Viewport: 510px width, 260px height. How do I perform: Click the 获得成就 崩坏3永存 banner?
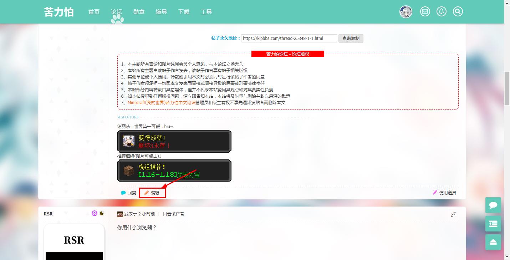click(x=174, y=141)
